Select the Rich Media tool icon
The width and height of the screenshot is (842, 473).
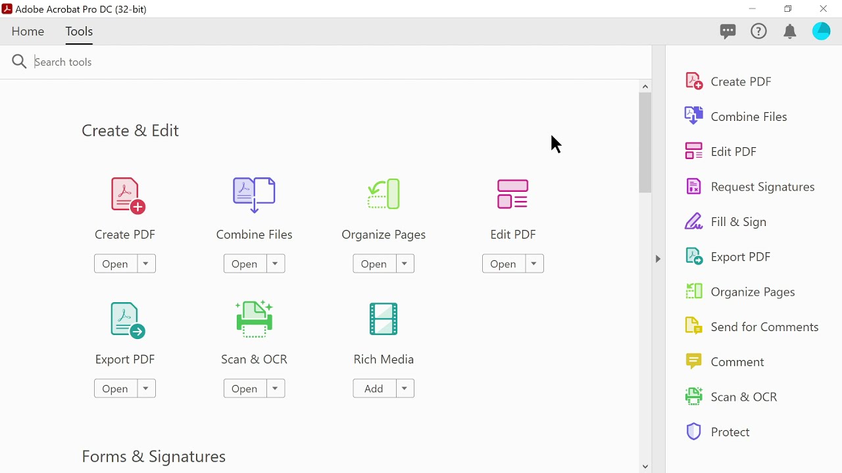[x=384, y=319]
